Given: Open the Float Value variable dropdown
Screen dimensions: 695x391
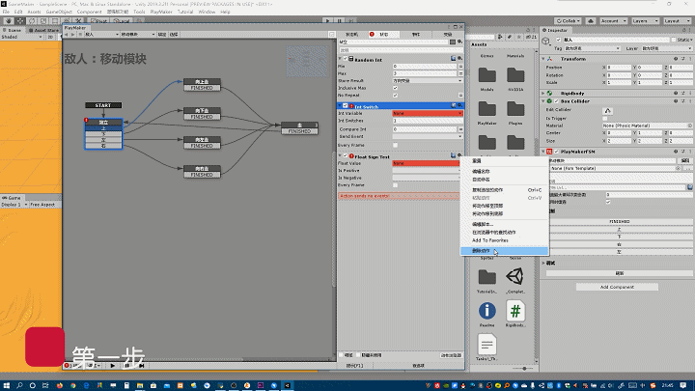Looking at the screenshot, I should (426, 163).
